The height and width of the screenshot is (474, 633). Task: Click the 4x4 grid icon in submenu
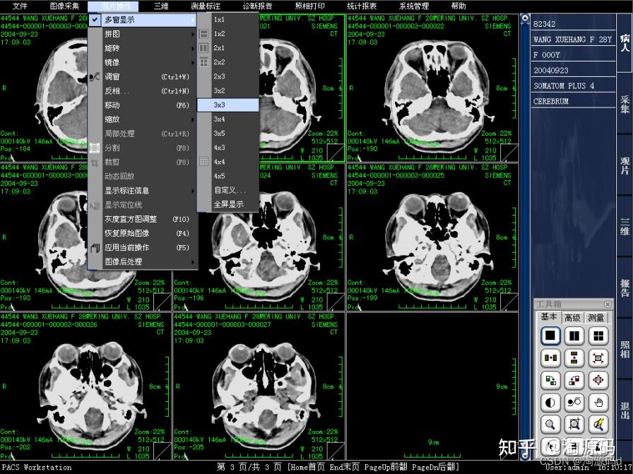pos(204,162)
